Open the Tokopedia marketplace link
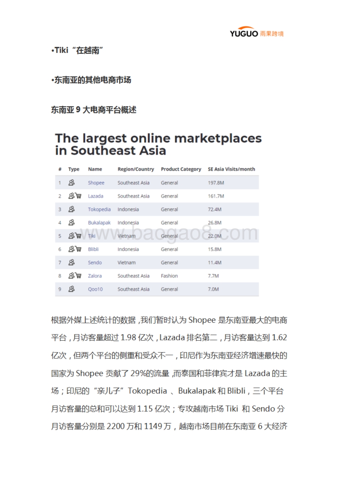The image size is (338, 479). pos(99,209)
